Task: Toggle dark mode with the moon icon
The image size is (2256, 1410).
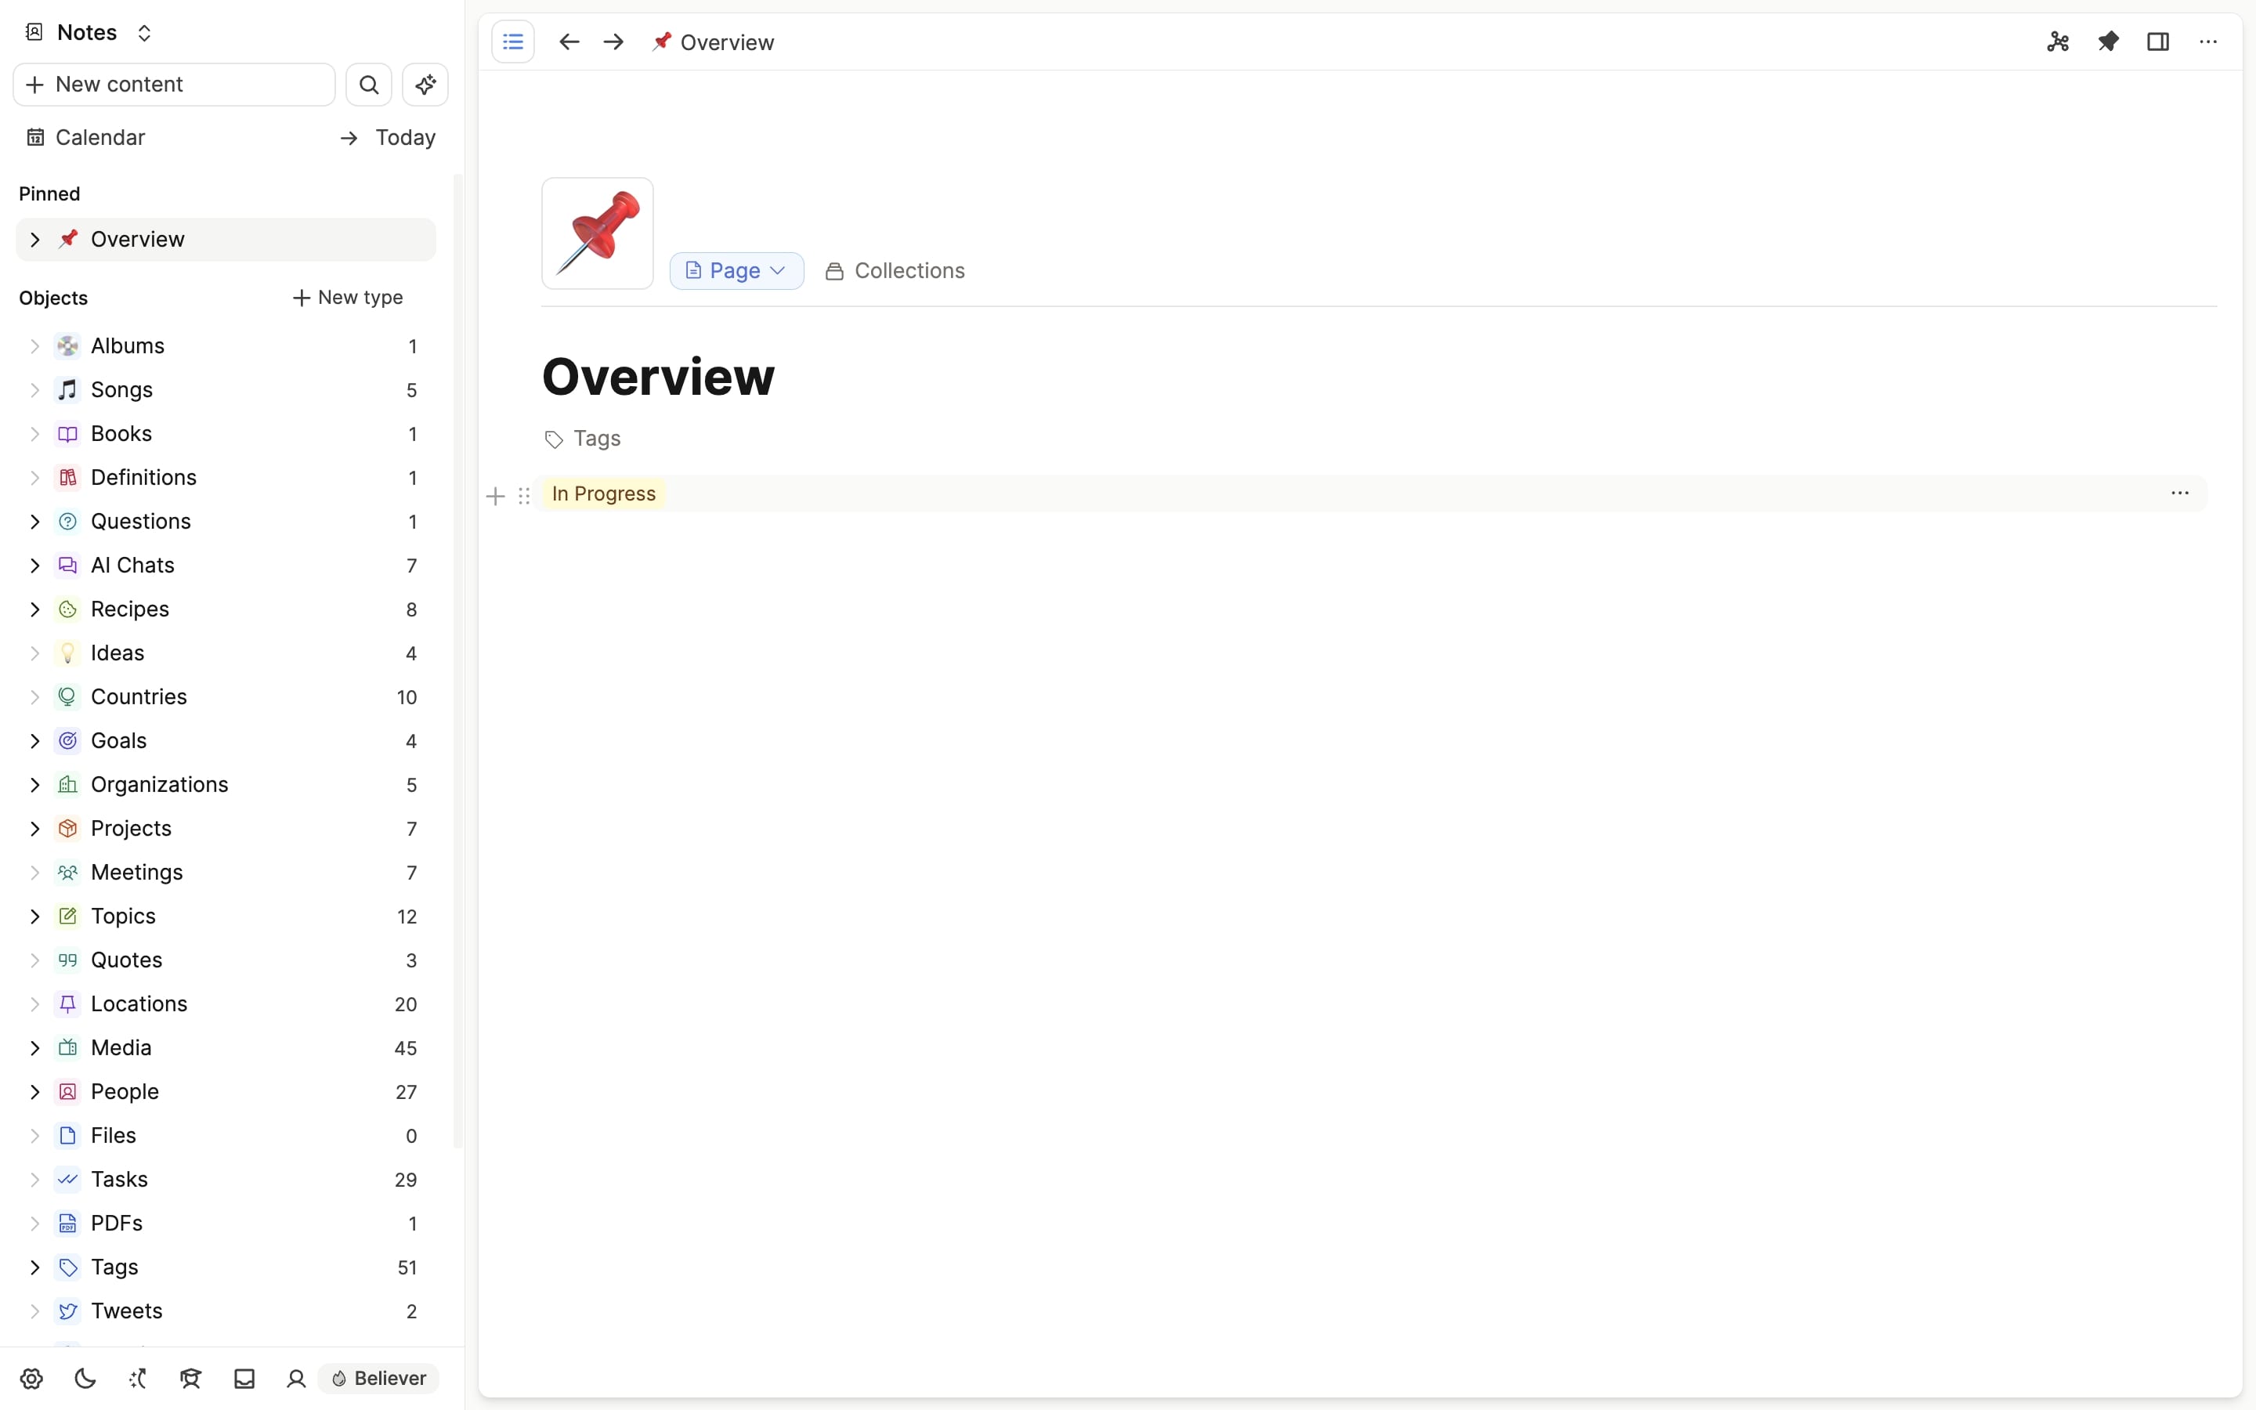Action: [x=85, y=1379]
